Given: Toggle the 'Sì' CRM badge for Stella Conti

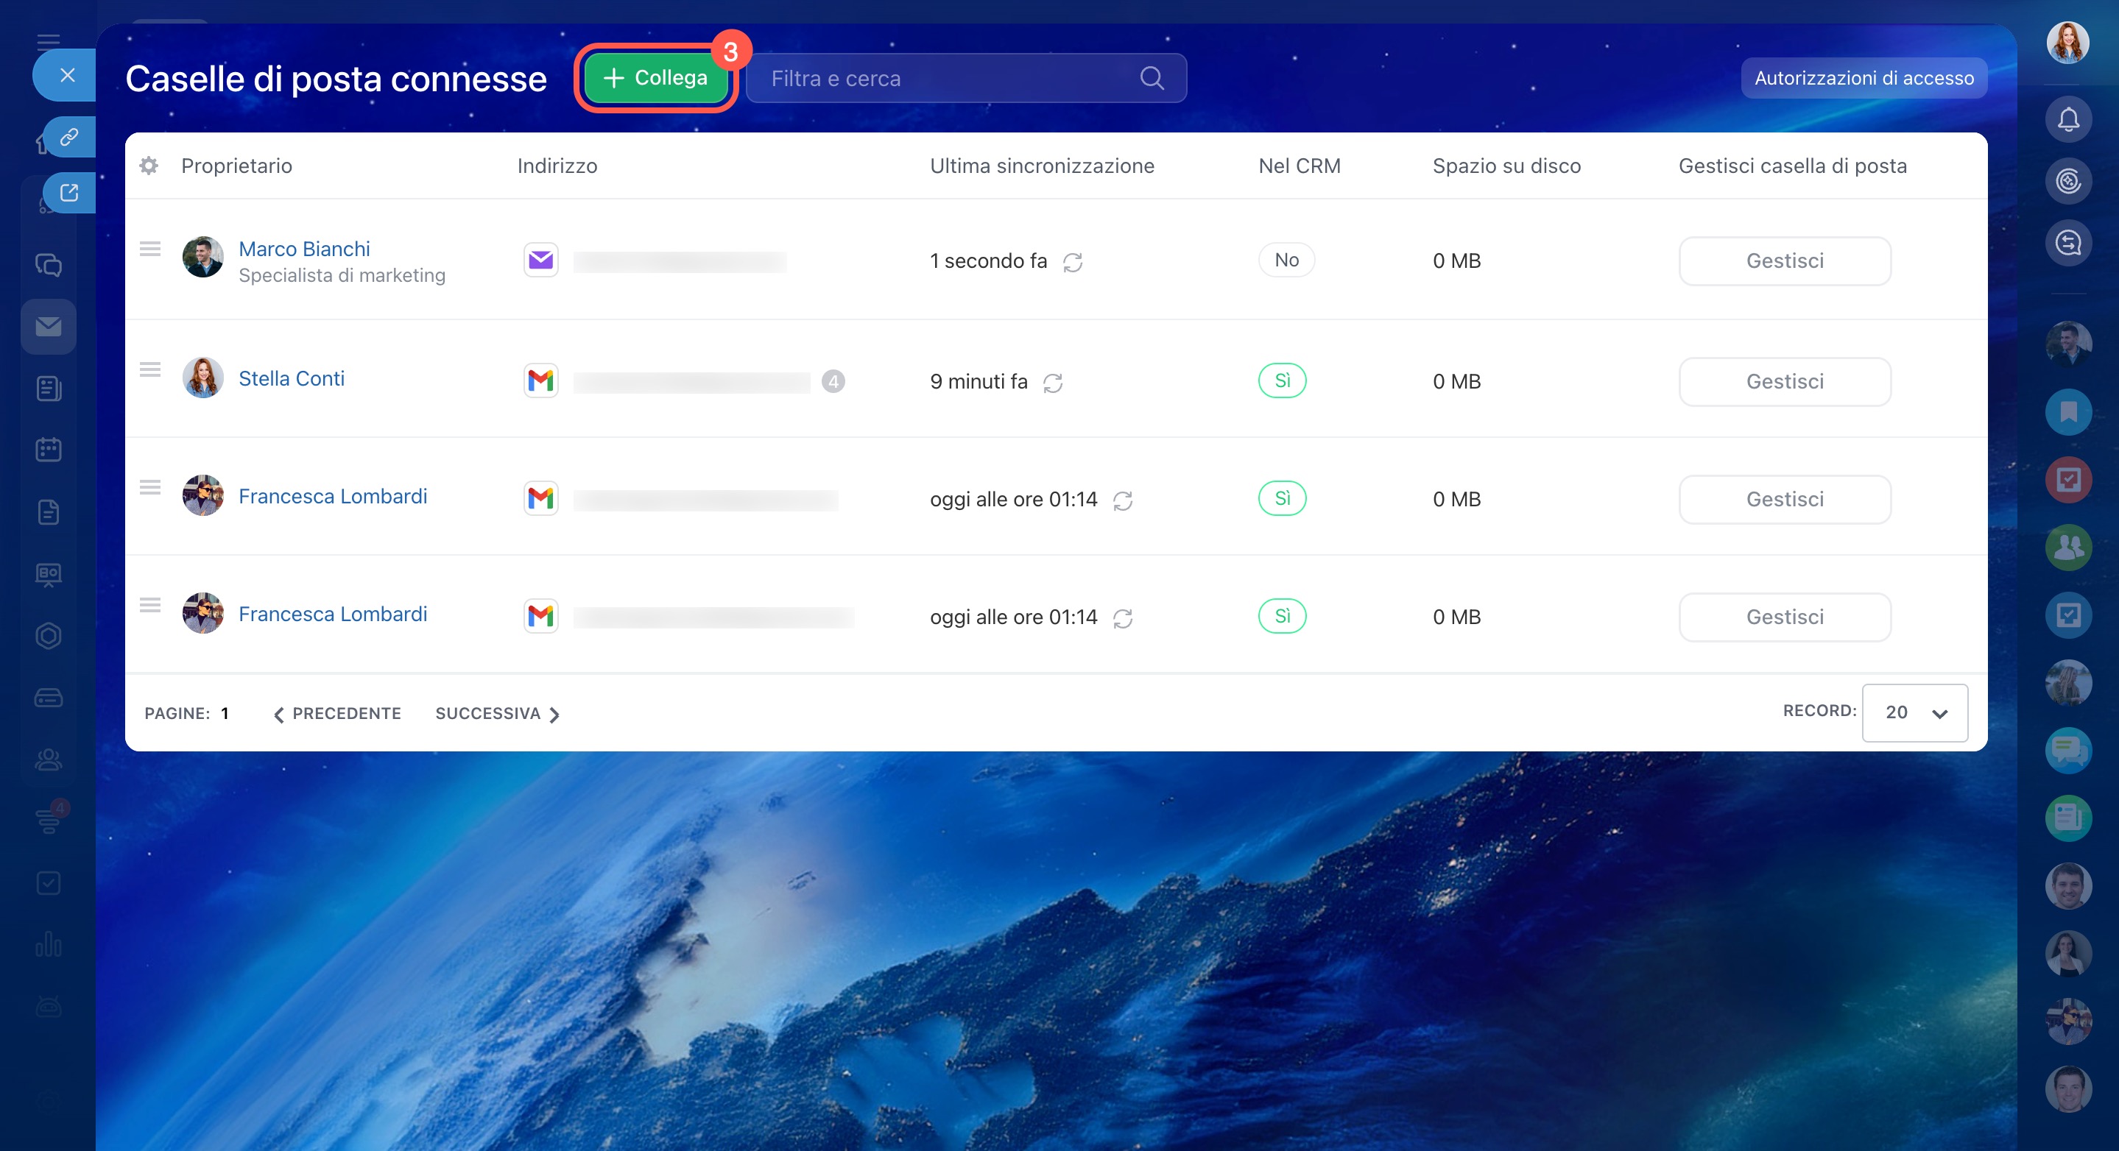Looking at the screenshot, I should (x=1282, y=380).
